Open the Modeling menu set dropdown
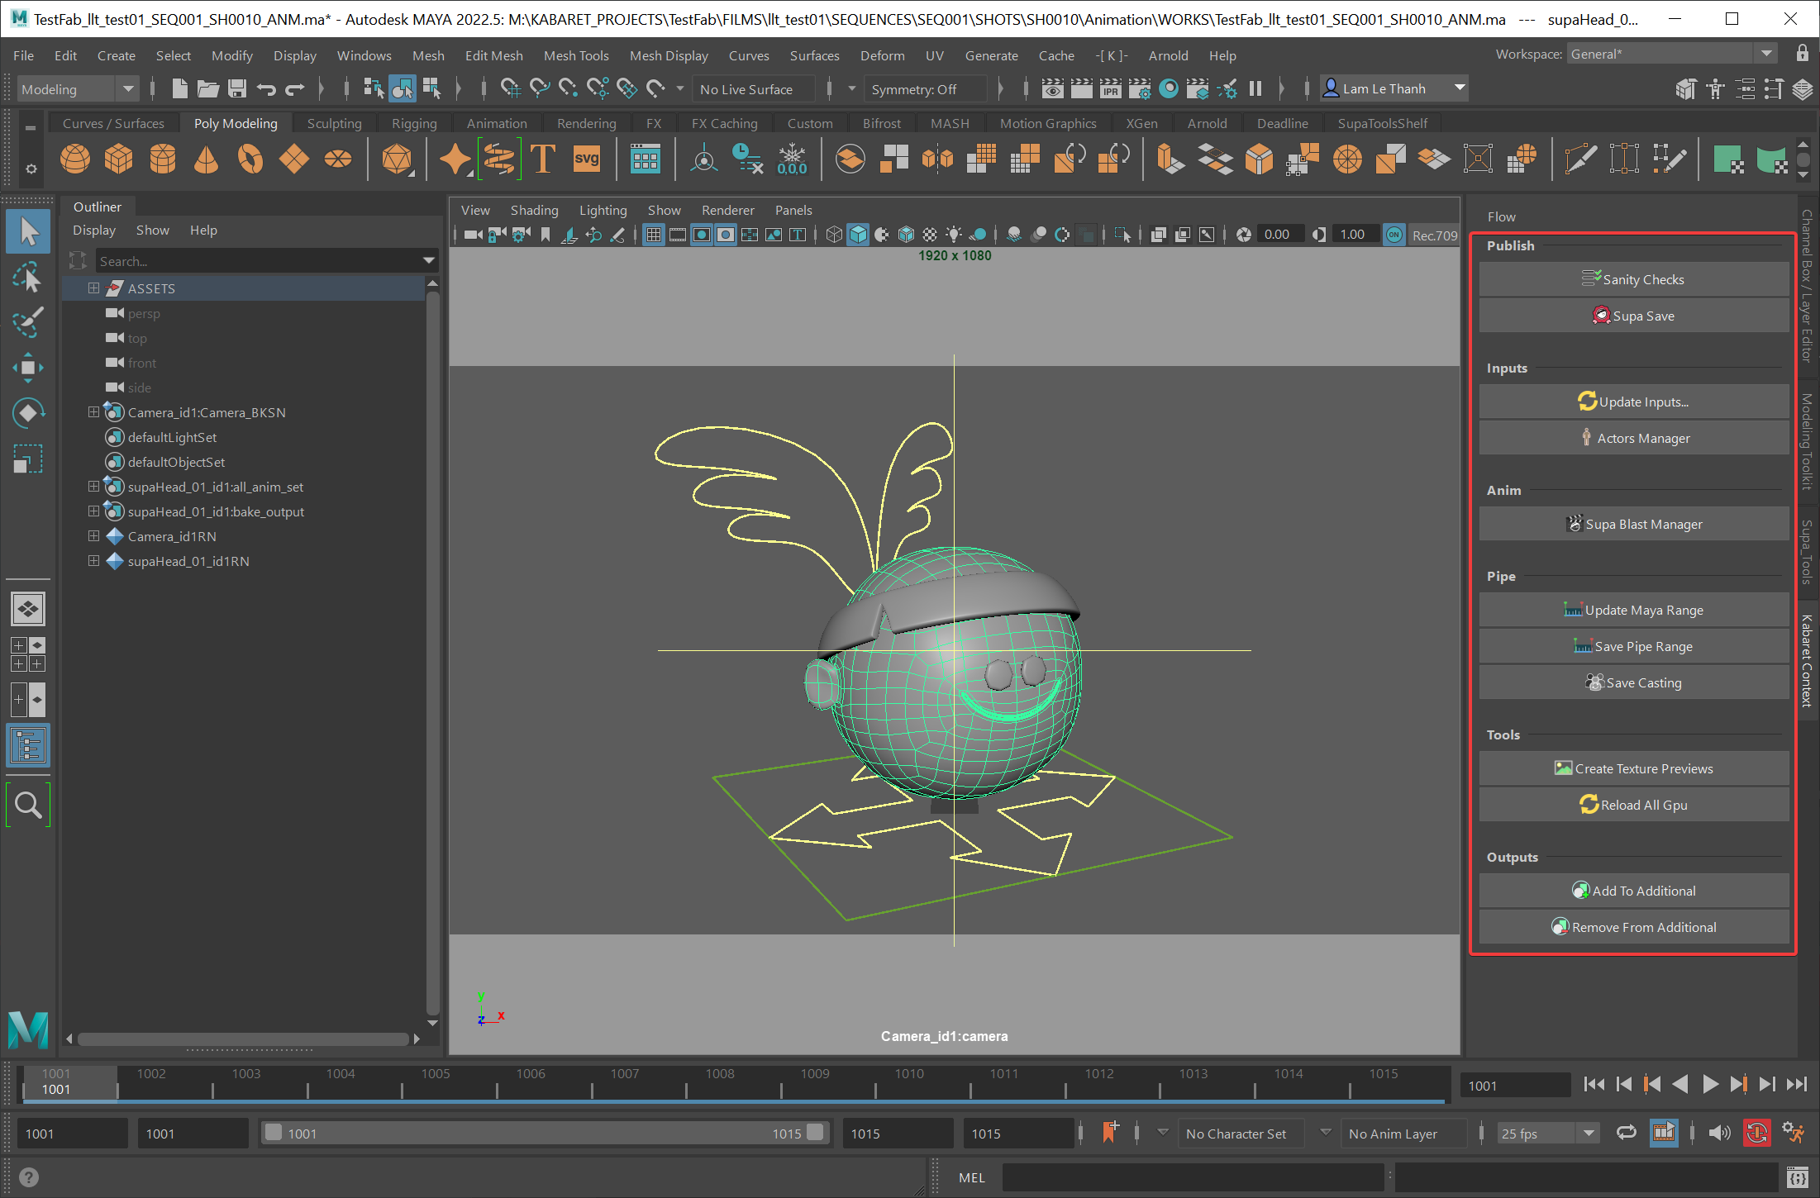1820x1198 pixels. 78,88
